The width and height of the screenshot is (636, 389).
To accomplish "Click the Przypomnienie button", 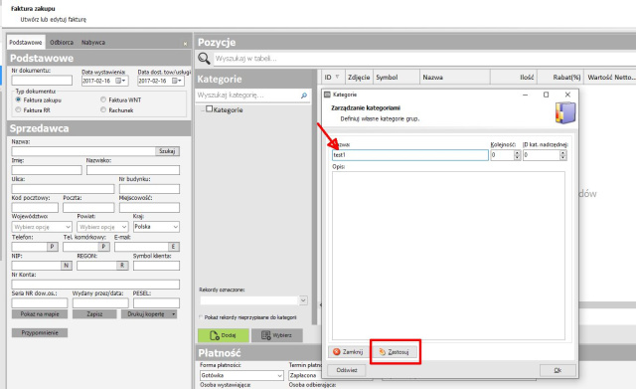I will coord(40,333).
